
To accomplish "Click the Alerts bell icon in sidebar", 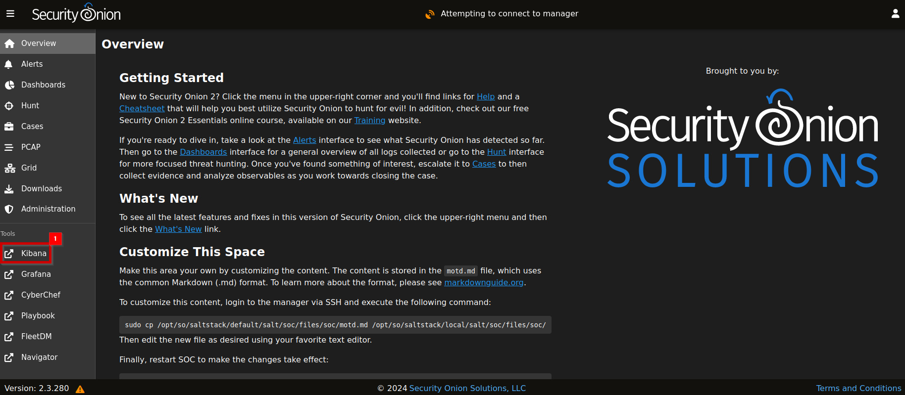I will (8, 64).
